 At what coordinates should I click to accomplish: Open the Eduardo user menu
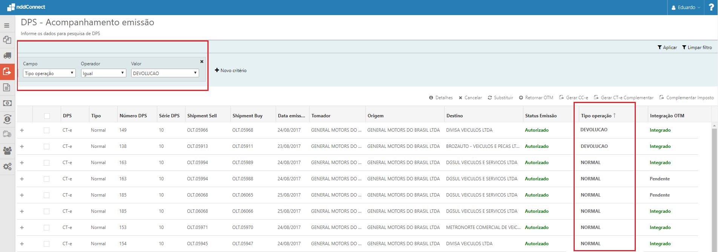point(686,8)
